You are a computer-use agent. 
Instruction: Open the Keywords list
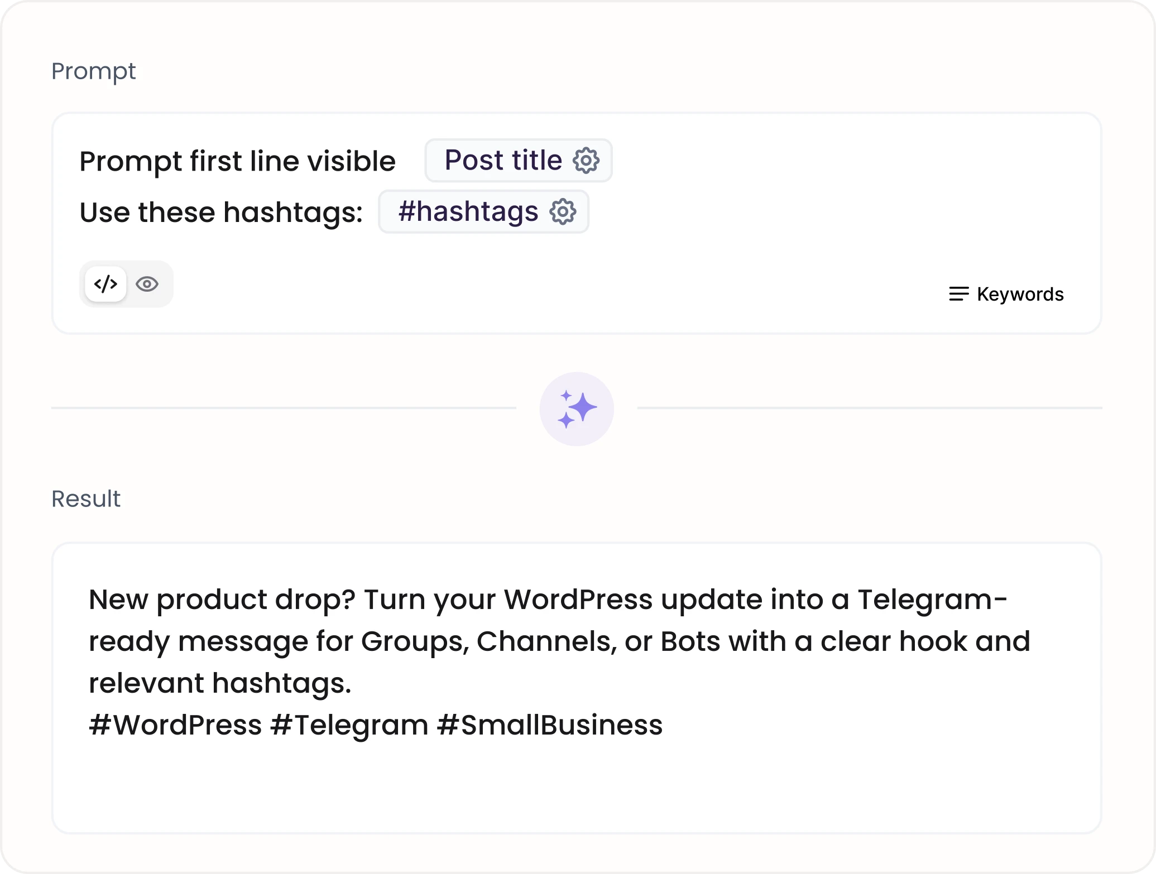point(1006,294)
